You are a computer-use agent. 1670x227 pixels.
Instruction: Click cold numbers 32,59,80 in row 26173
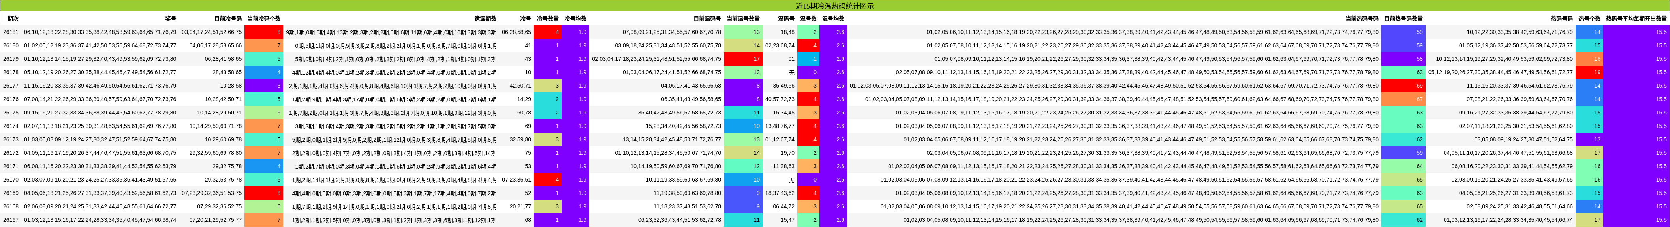(520, 139)
